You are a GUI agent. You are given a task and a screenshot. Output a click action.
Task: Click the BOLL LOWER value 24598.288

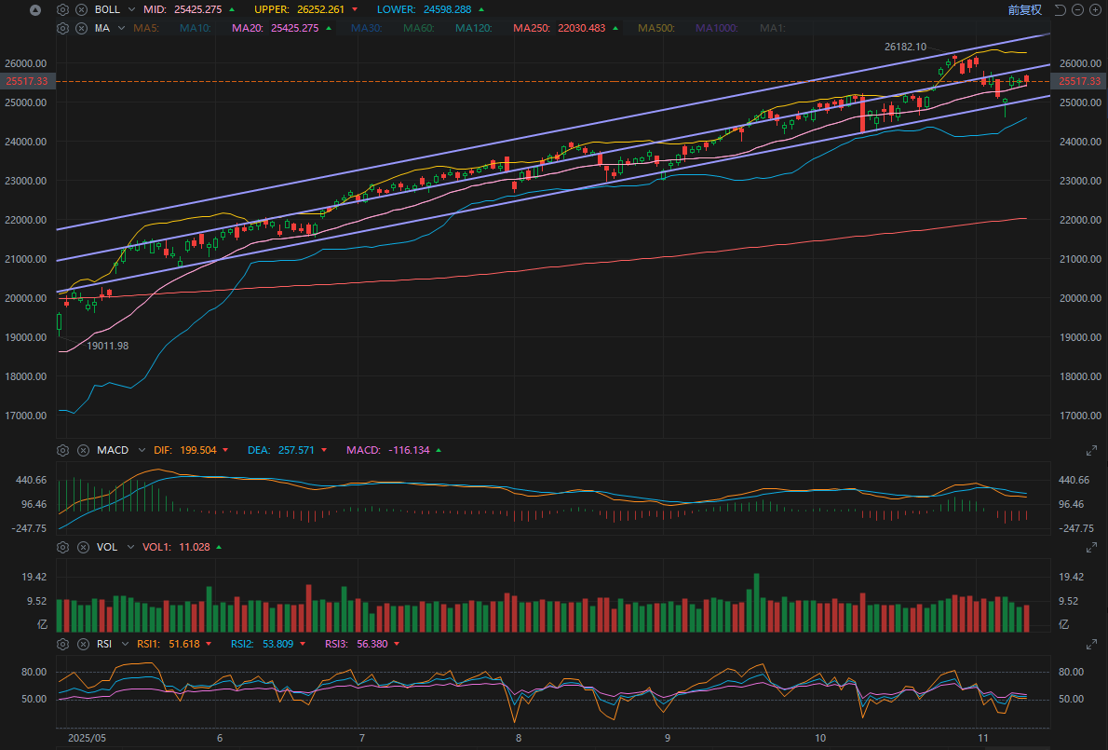[447, 10]
